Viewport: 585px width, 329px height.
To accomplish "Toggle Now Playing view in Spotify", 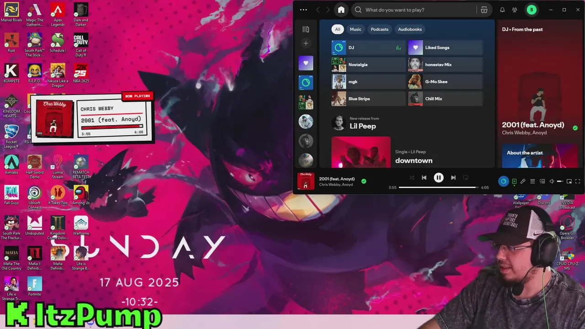I will pyautogui.click(x=514, y=181).
